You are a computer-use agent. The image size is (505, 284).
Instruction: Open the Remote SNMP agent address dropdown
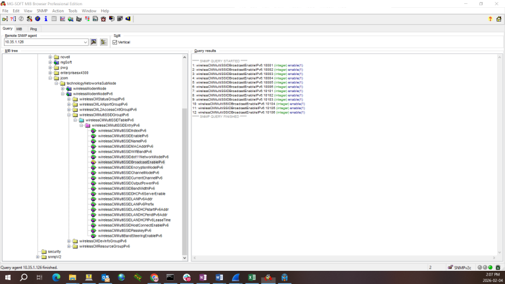point(85,42)
